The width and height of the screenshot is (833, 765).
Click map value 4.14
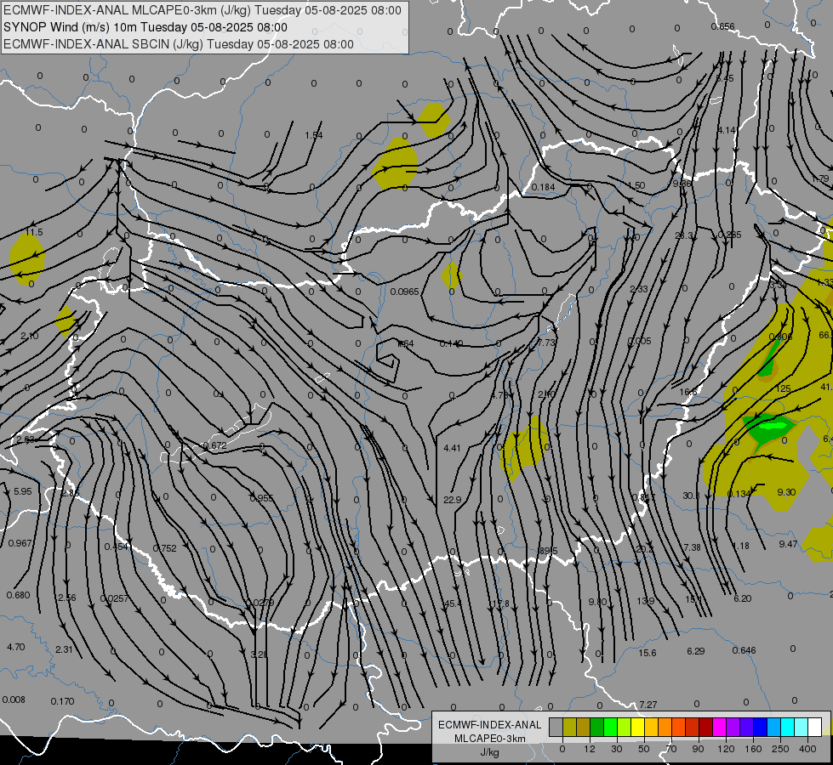727,130
